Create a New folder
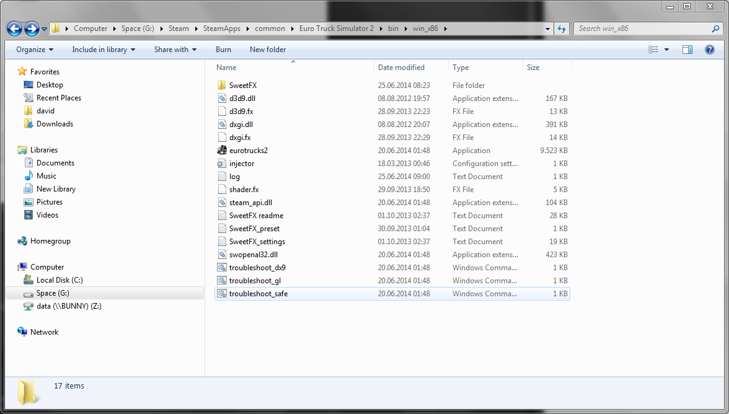The image size is (729, 414). 268,49
